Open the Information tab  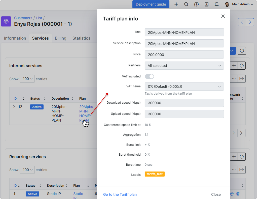[15, 38]
